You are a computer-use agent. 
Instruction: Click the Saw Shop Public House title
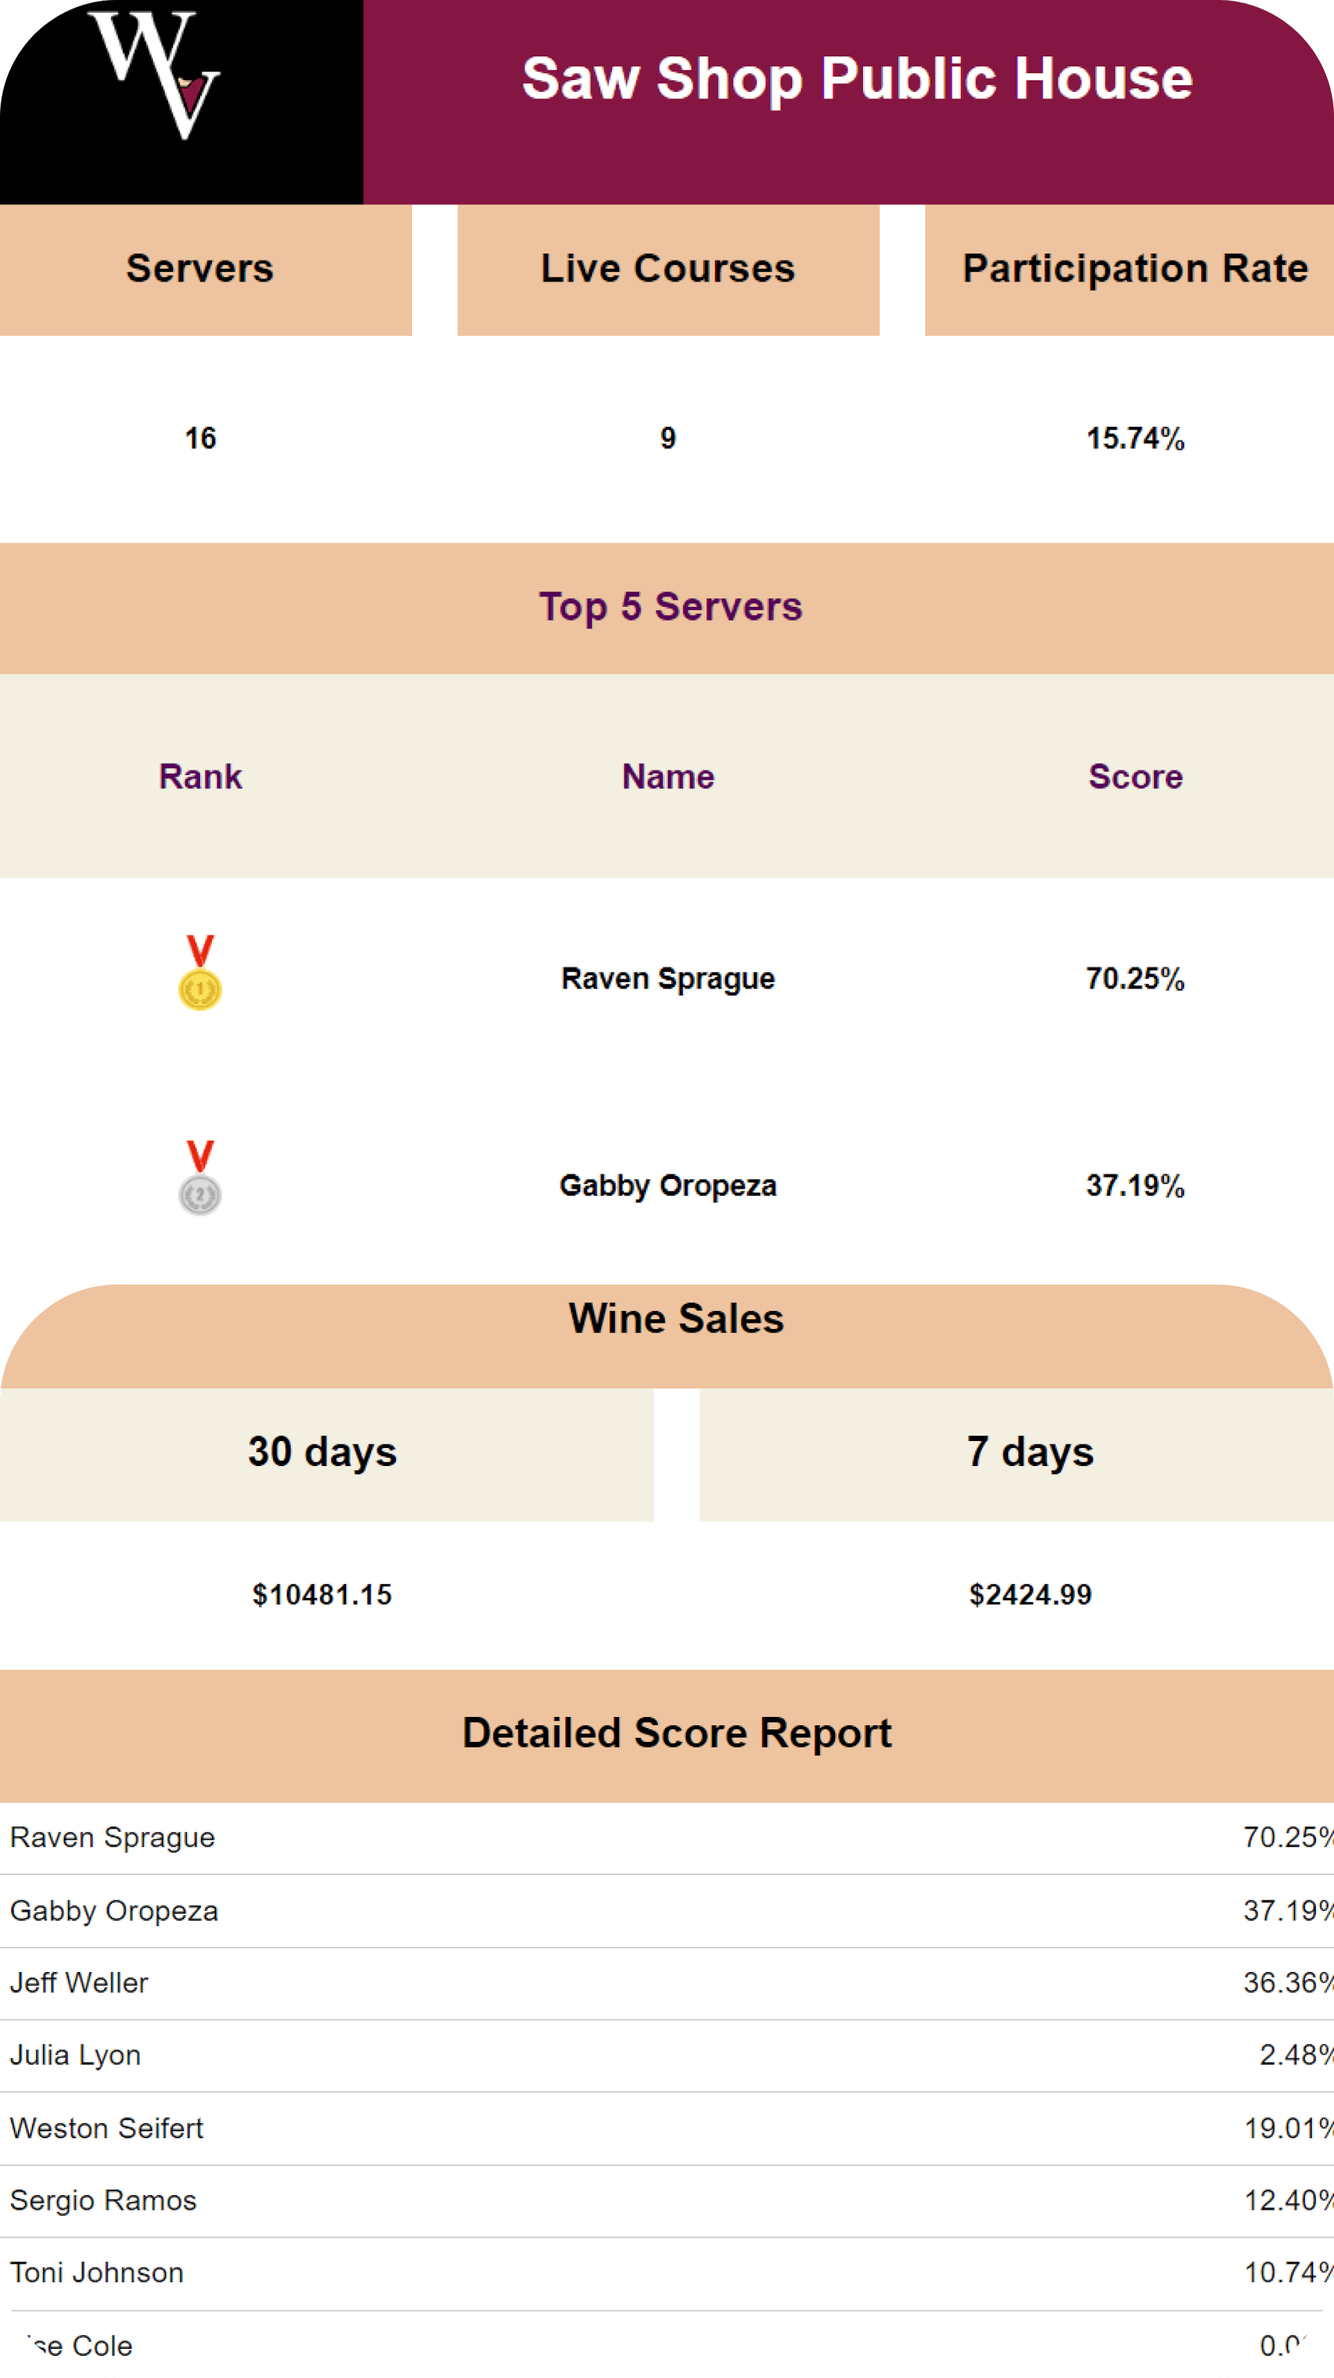(856, 79)
